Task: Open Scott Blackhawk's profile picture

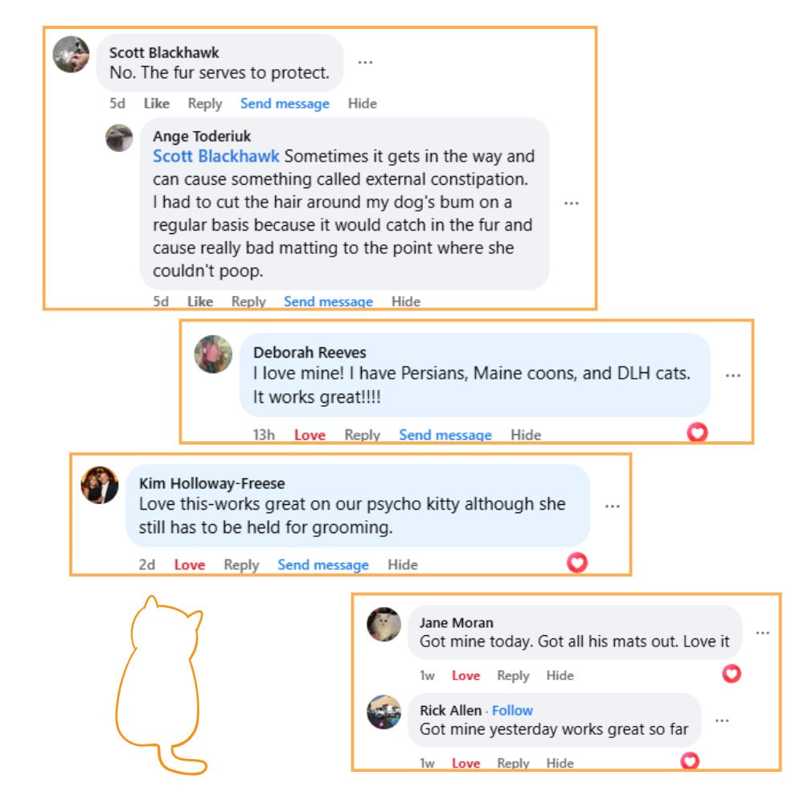Action: pyautogui.click(x=71, y=55)
